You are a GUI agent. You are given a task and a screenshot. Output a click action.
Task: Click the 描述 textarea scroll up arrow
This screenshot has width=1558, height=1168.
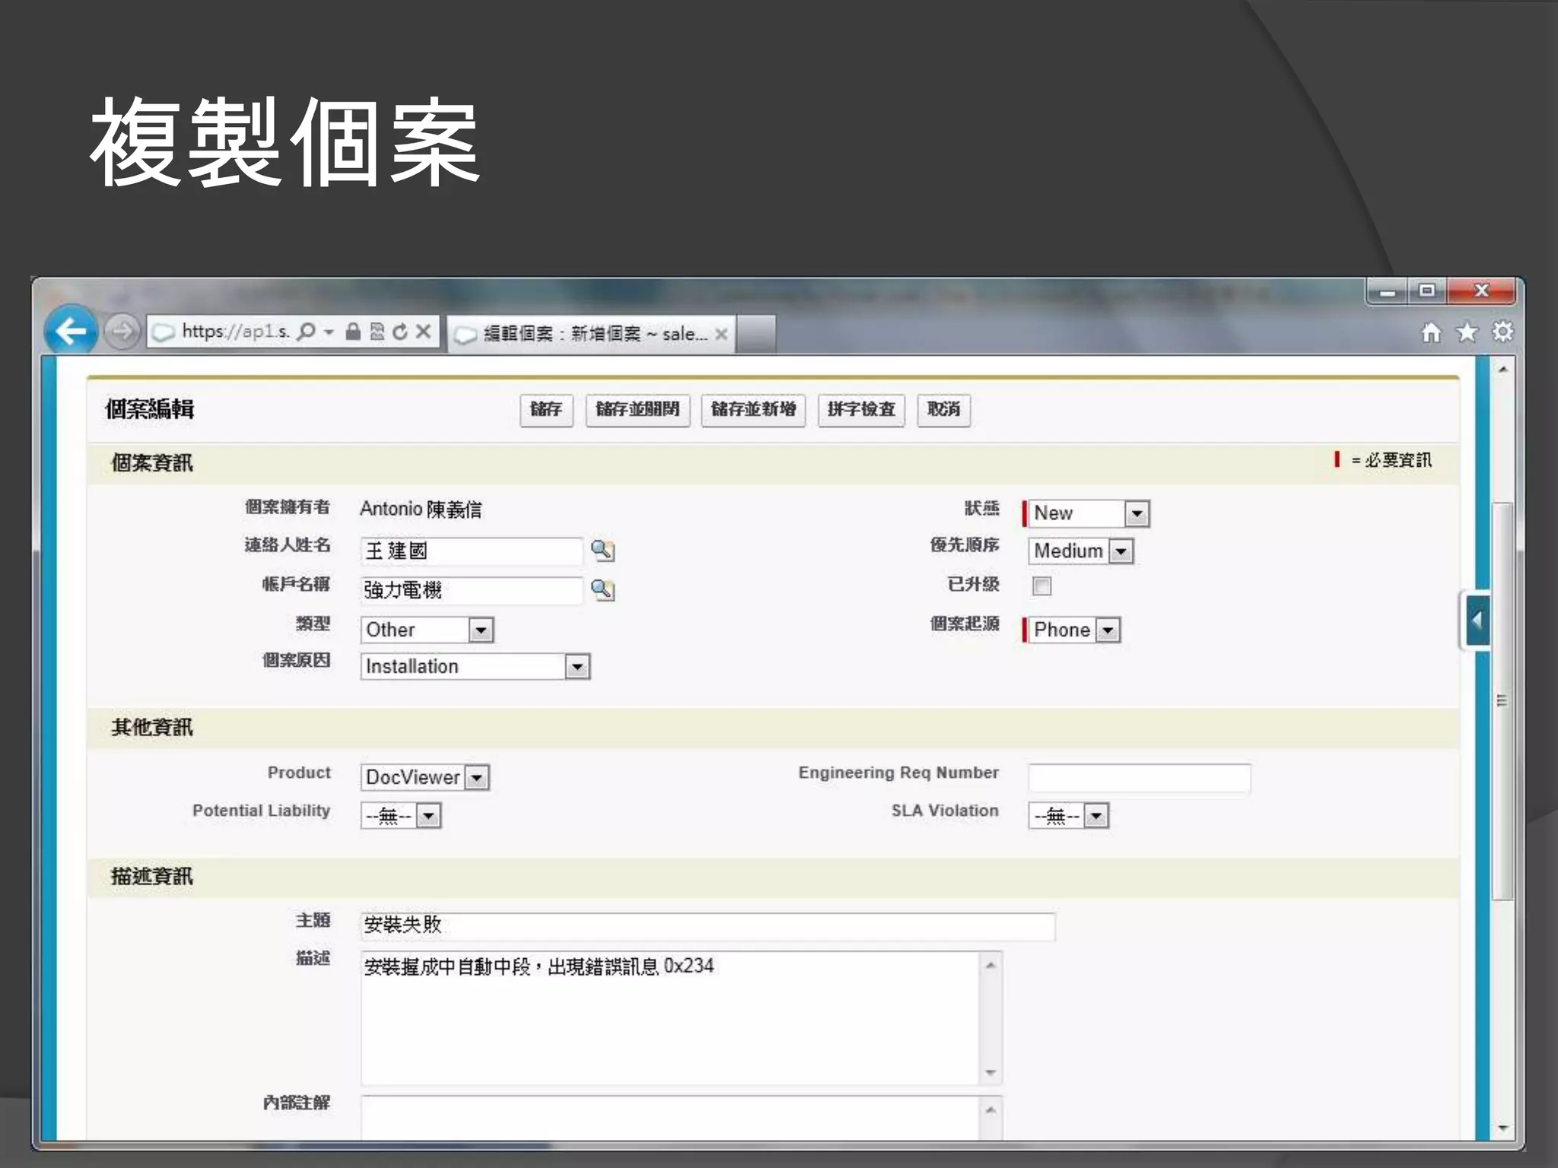(x=990, y=966)
